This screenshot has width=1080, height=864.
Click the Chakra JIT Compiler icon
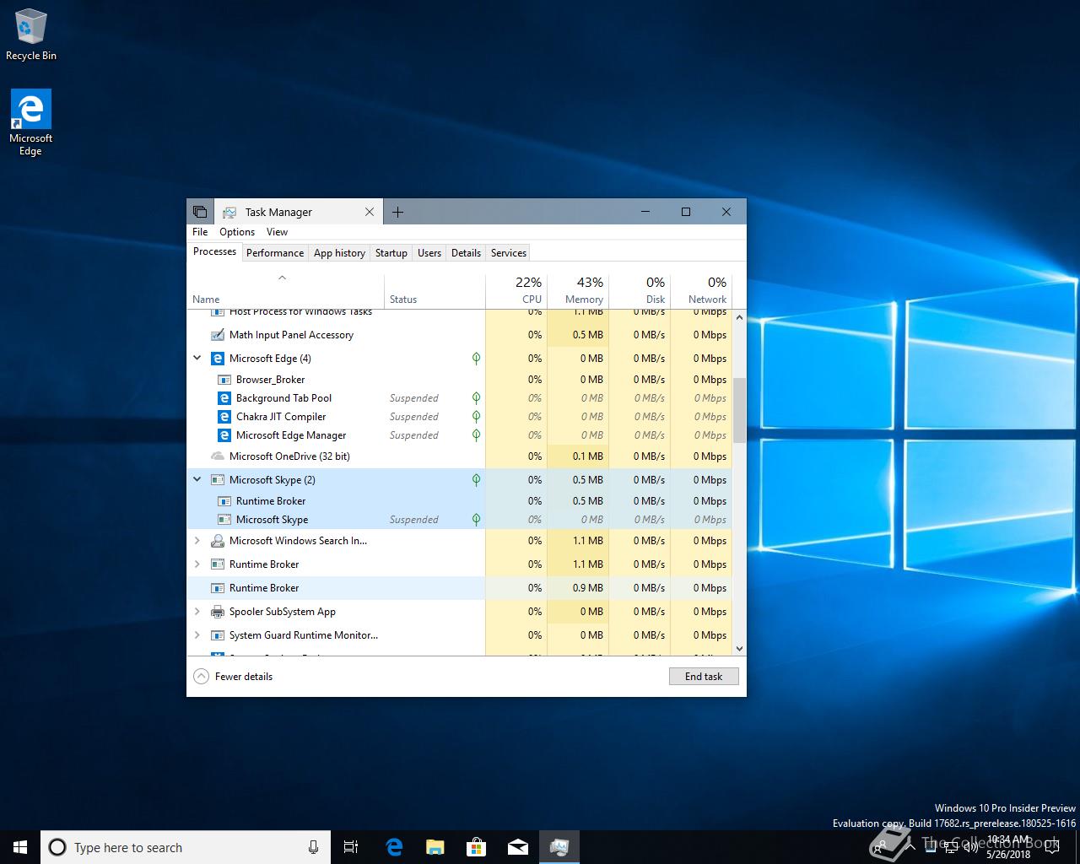tap(224, 417)
